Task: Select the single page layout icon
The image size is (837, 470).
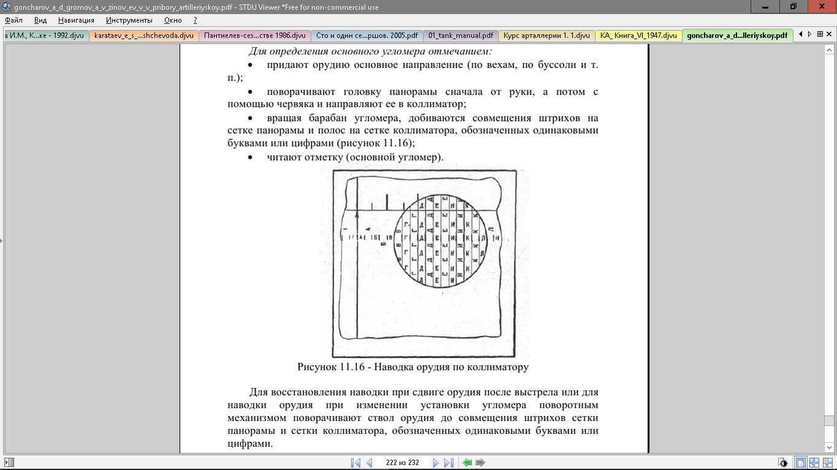Action: pos(800,463)
